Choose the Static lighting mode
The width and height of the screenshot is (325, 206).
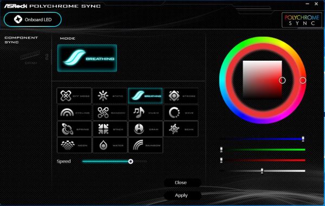(x=110, y=96)
